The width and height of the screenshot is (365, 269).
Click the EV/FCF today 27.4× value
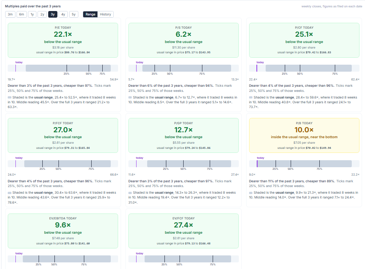184,225
